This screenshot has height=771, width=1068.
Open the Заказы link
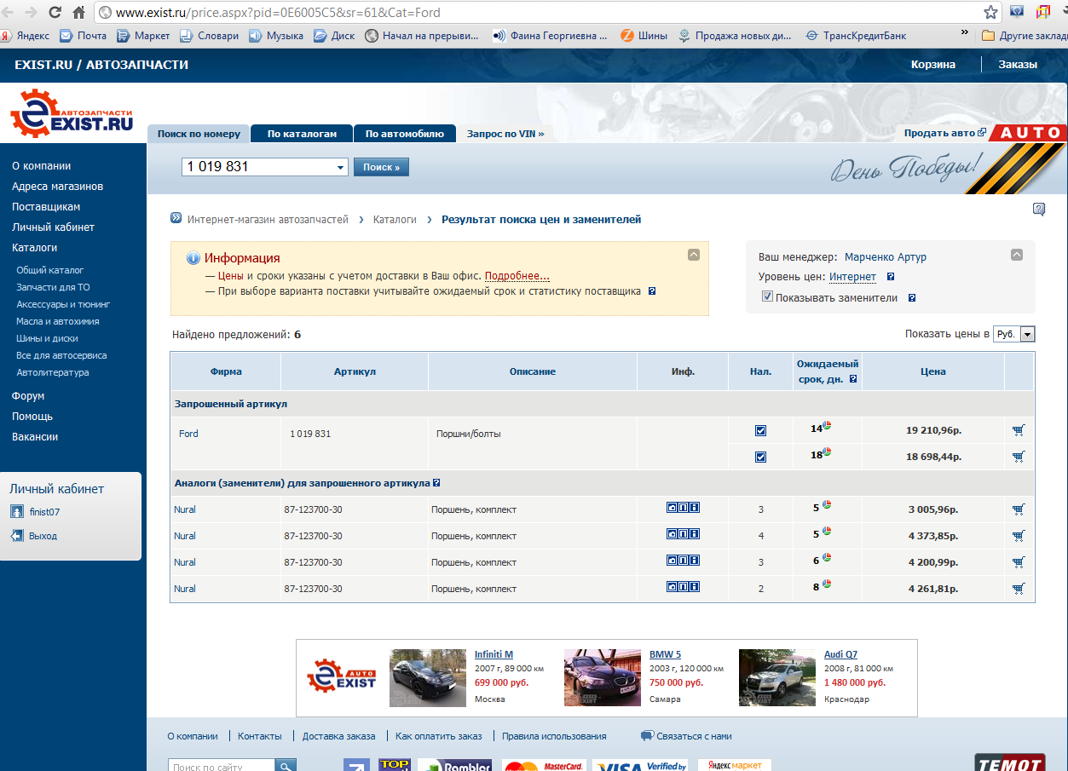[x=1019, y=65]
